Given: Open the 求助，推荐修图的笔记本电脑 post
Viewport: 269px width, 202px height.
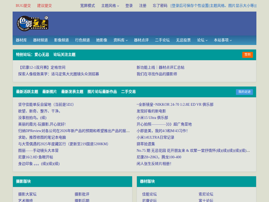Looking at the screenshot, I should tap(42, 137).
